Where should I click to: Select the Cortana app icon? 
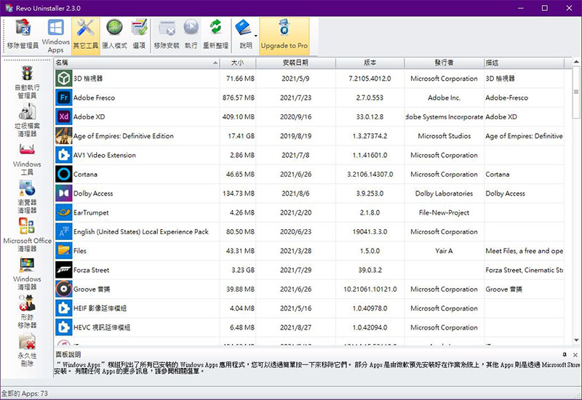point(64,174)
